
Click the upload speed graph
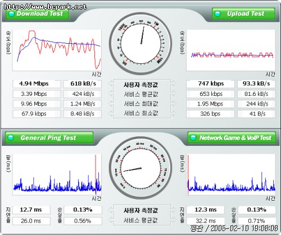(x=231, y=50)
